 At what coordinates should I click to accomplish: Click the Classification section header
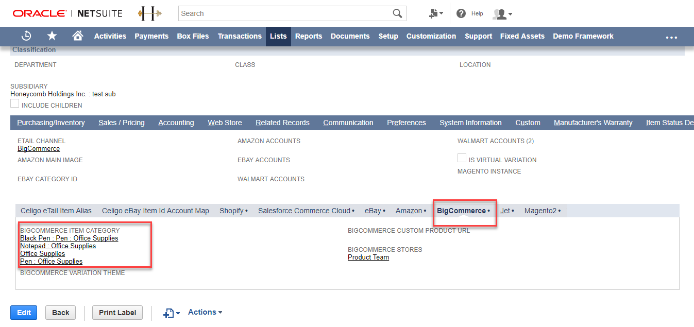click(x=34, y=50)
